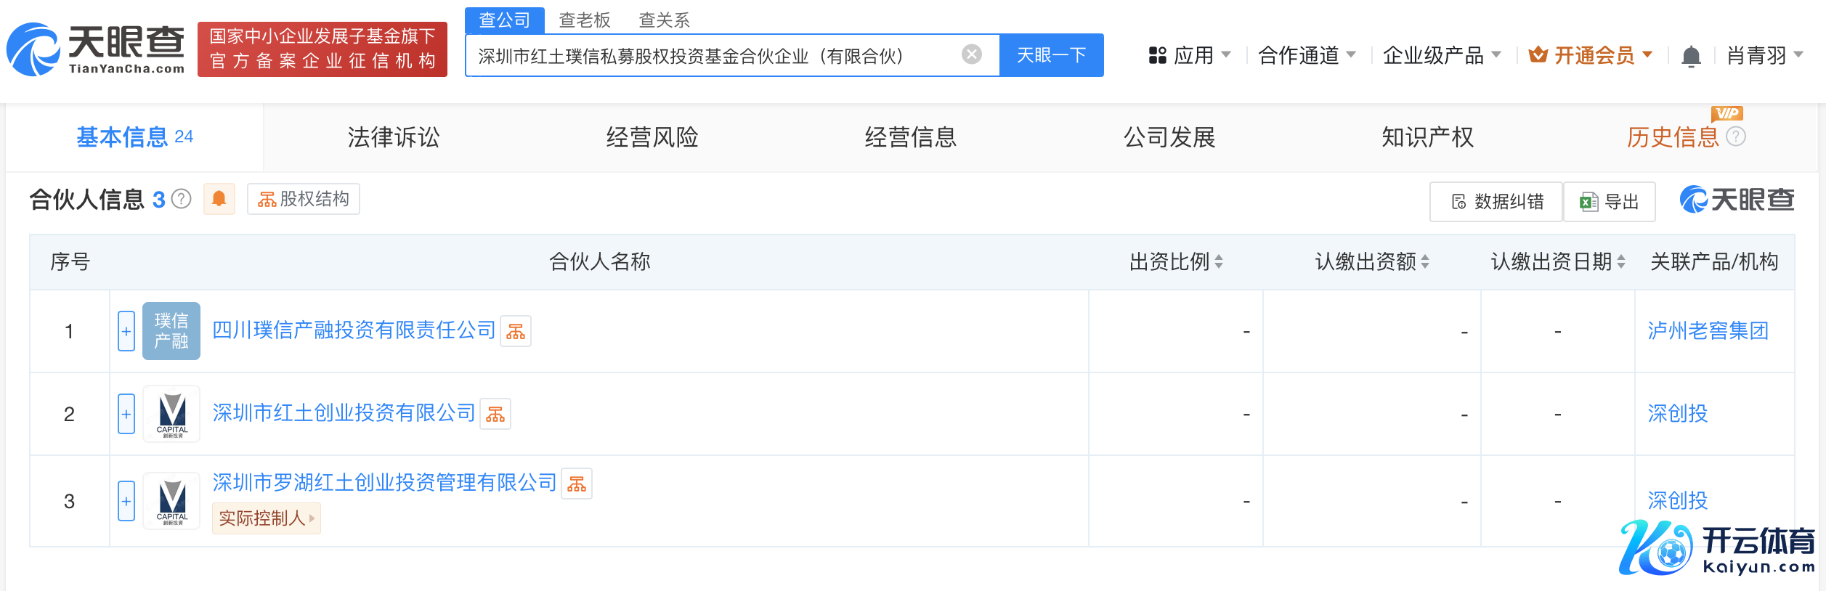Click the TianYanCha logo at top left
Viewport: 1826px width, 591px height.
(x=96, y=49)
